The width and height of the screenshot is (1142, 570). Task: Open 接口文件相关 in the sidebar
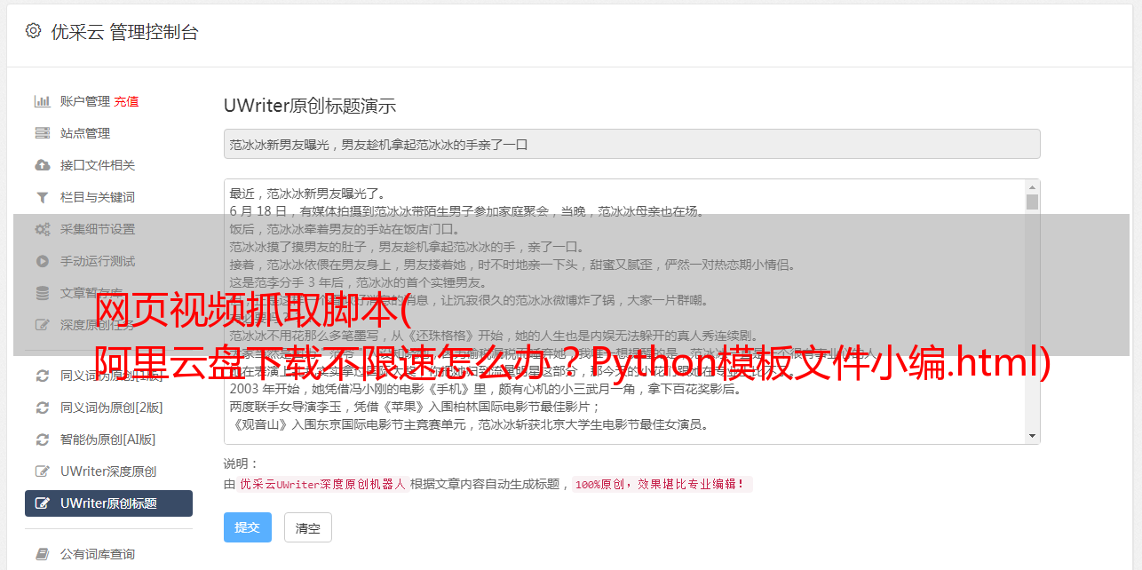[98, 165]
